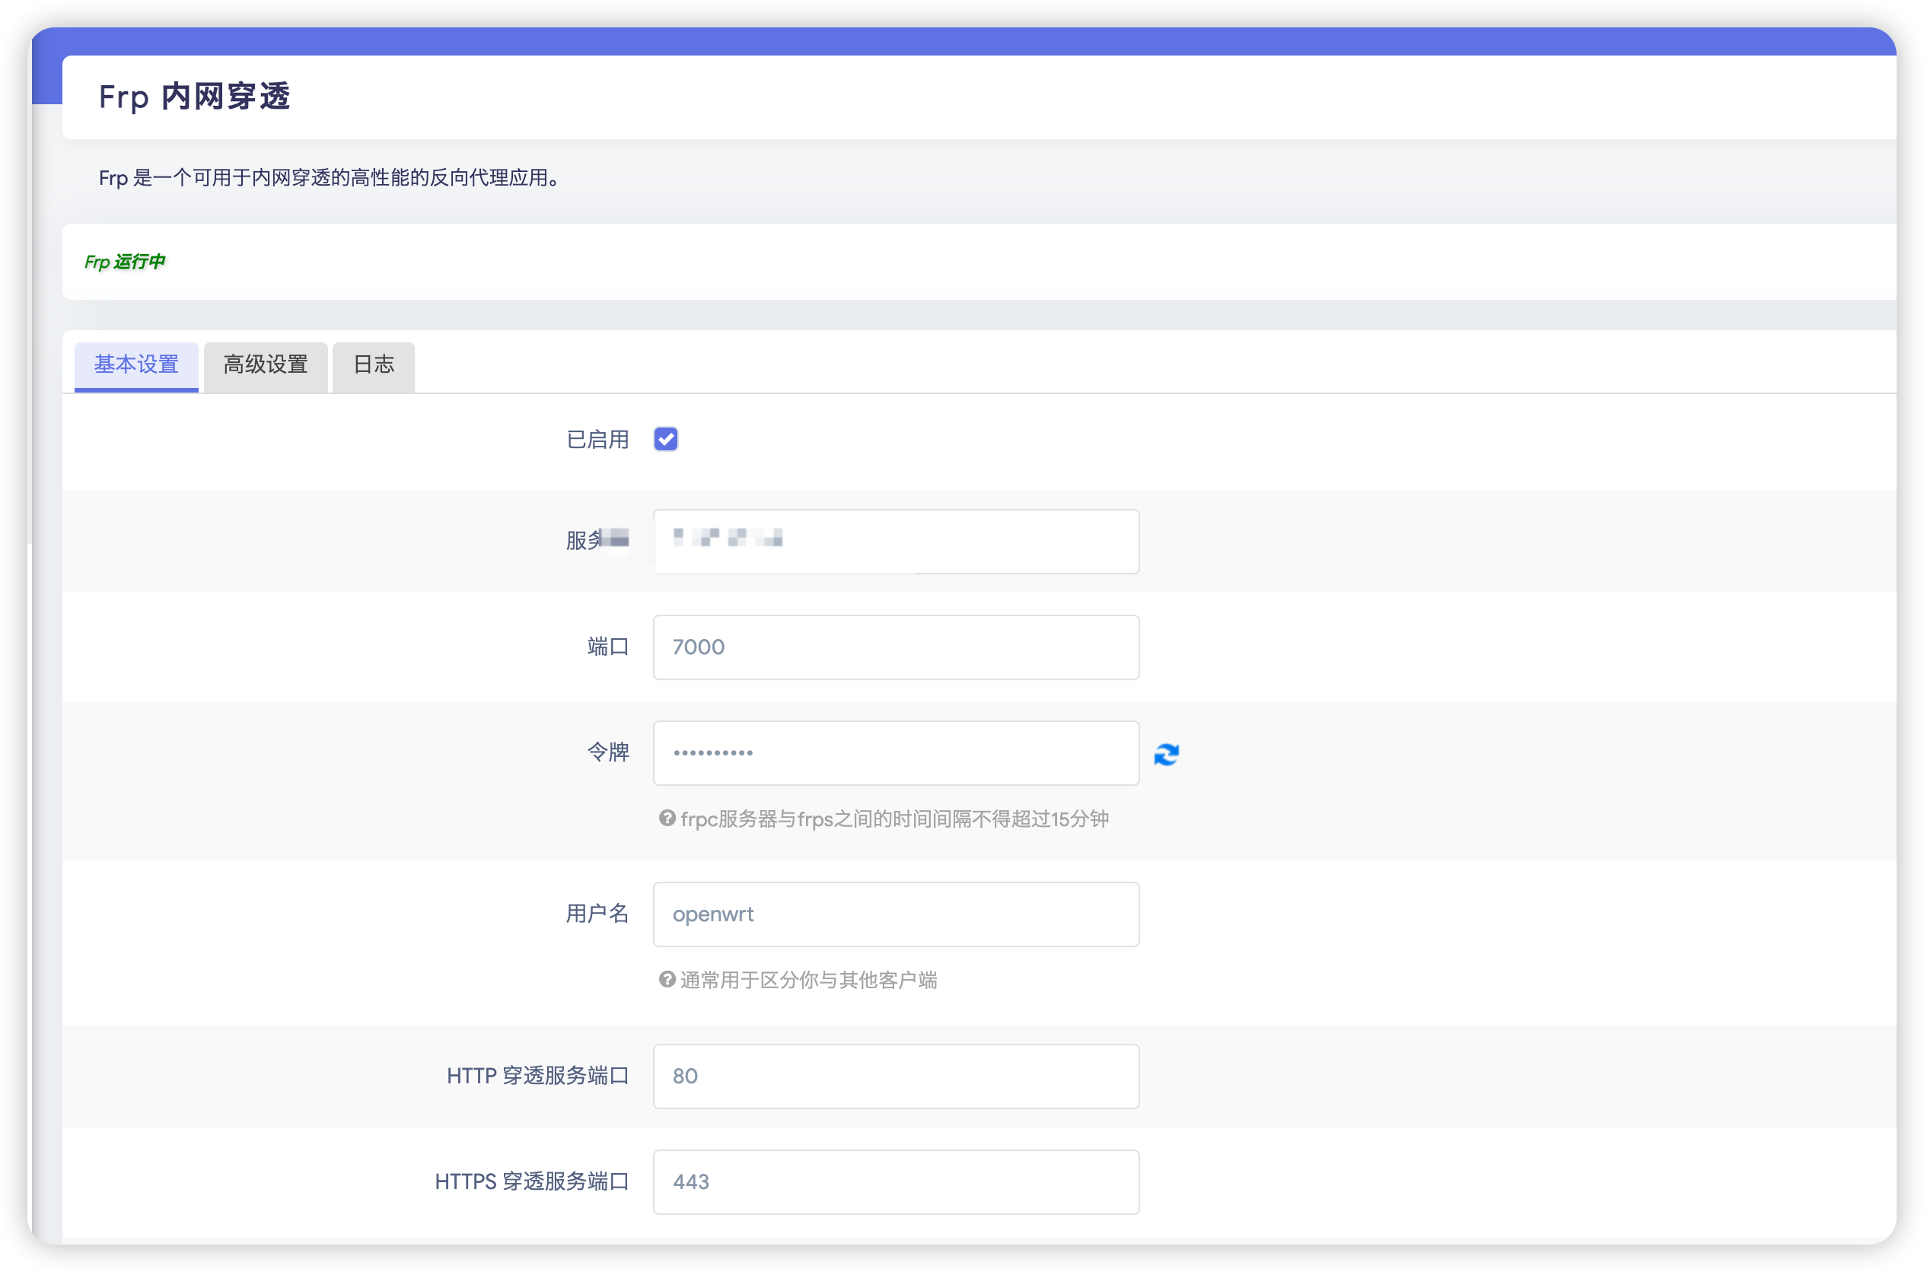Click the 令牌 label
This screenshot has width=1924, height=1272.
click(x=608, y=752)
